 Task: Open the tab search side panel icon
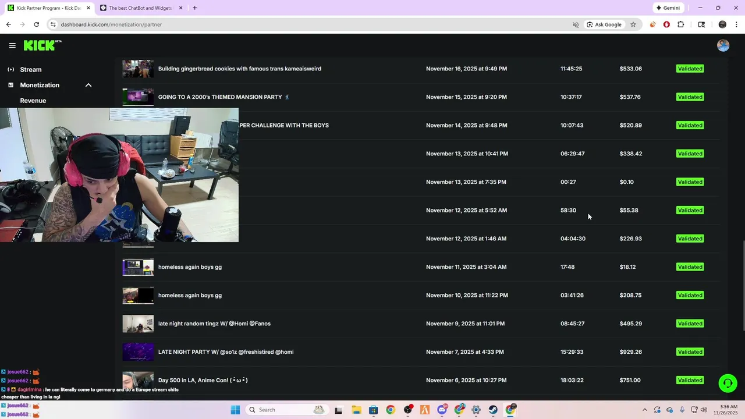click(701, 24)
